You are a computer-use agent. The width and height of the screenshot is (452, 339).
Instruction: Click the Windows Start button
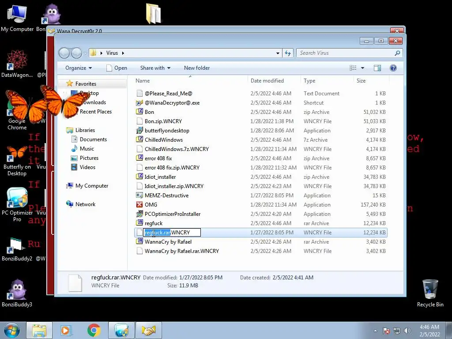11,330
